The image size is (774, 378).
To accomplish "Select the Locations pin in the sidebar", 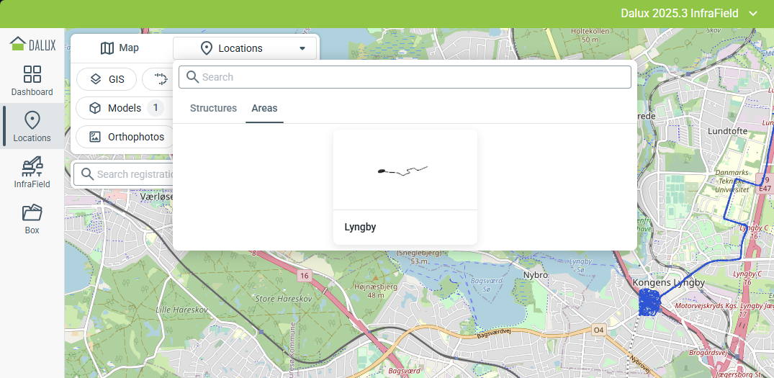I will tap(32, 127).
